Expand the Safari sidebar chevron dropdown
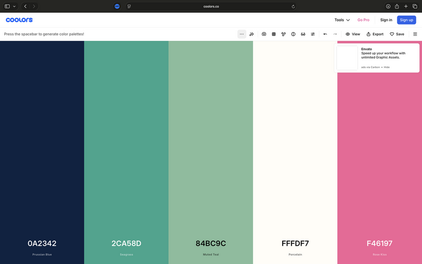 15,6
